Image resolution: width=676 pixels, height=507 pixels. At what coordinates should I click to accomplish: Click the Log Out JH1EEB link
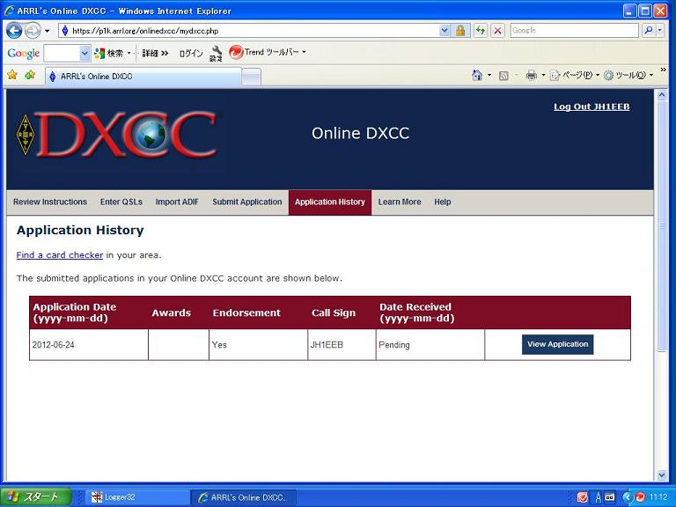(x=591, y=107)
